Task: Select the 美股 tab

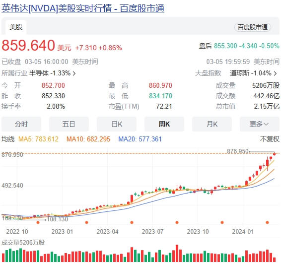Action: (16, 27)
